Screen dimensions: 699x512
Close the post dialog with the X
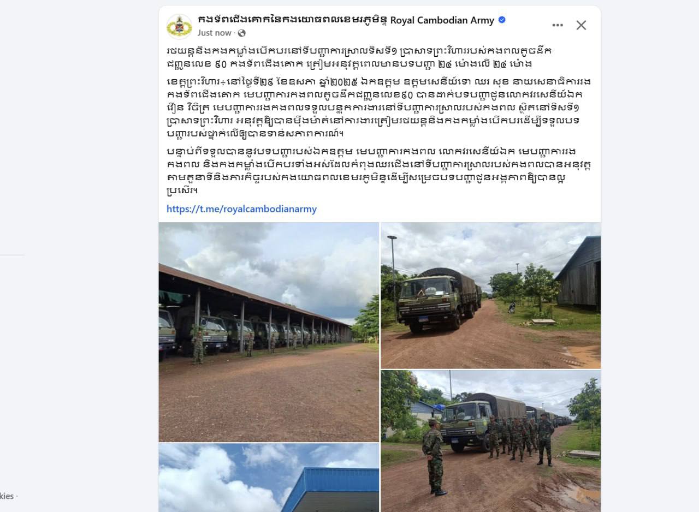point(581,25)
